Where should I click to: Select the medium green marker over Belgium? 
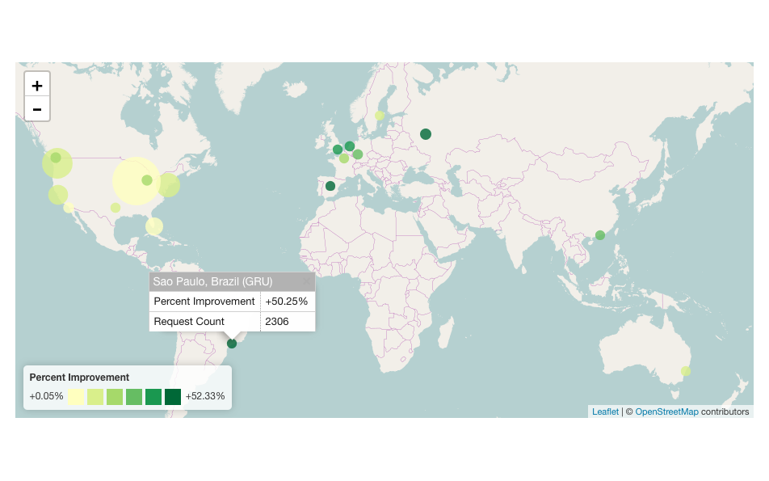coord(358,154)
